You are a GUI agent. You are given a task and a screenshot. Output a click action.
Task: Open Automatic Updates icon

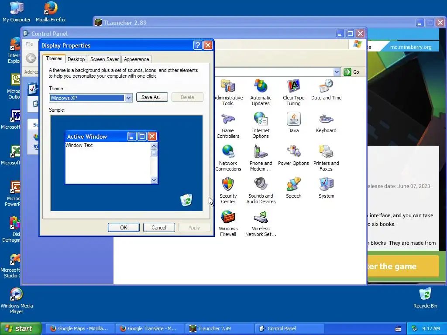click(261, 92)
